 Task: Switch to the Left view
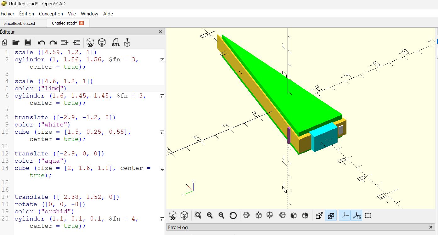(282, 215)
